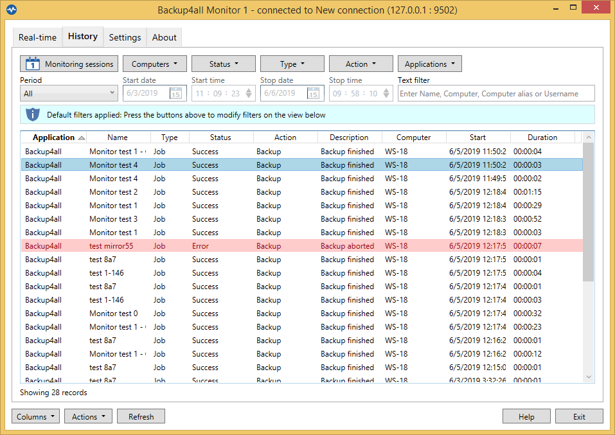Expand the Type filter dropdown
The height and width of the screenshot is (435, 615).
point(292,64)
